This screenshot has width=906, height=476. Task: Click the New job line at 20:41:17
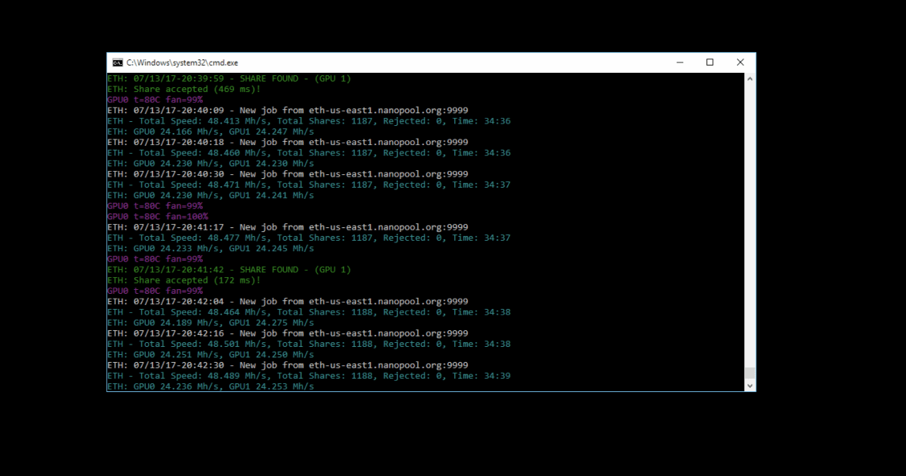point(287,227)
